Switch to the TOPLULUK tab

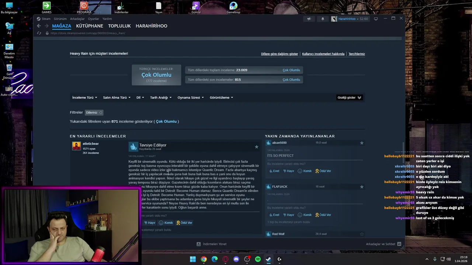[x=119, y=26]
